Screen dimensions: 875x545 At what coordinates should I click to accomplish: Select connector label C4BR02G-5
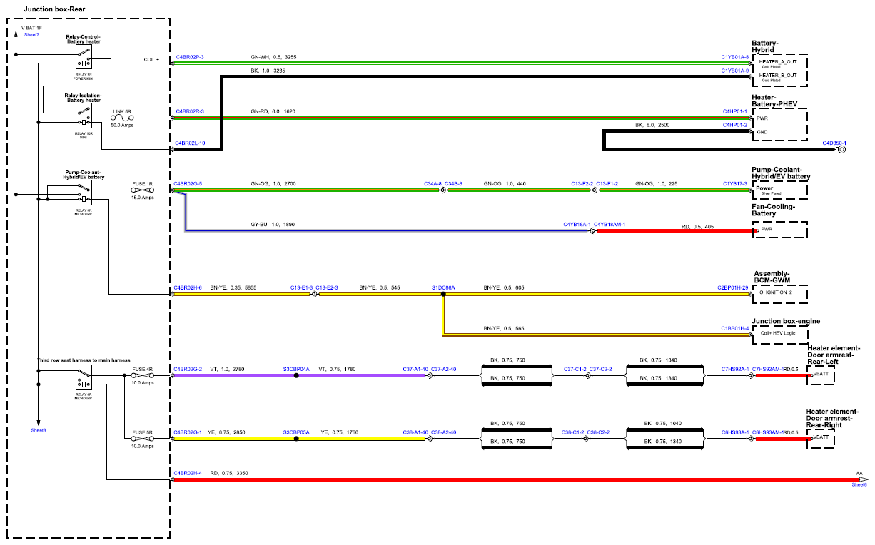coord(188,184)
